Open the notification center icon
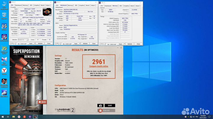The image size is (213, 119). coord(209,117)
